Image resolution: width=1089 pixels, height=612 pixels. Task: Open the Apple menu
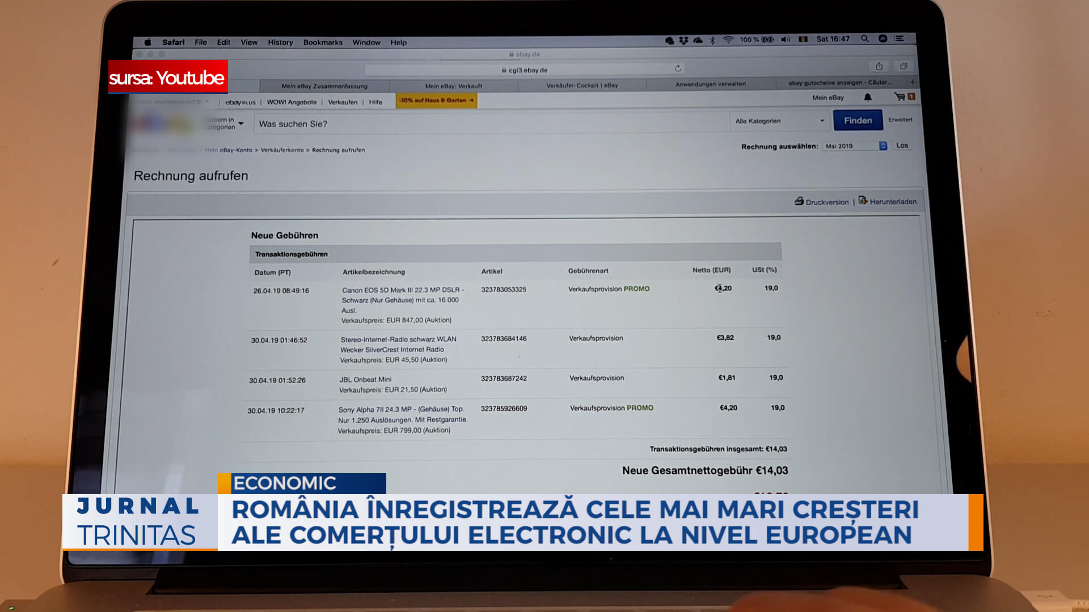coord(147,42)
